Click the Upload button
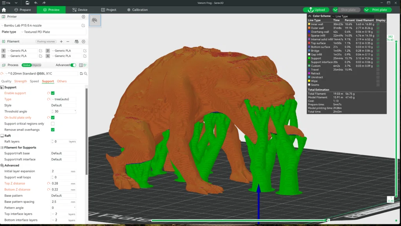This screenshot has height=226, width=401. (316, 9)
